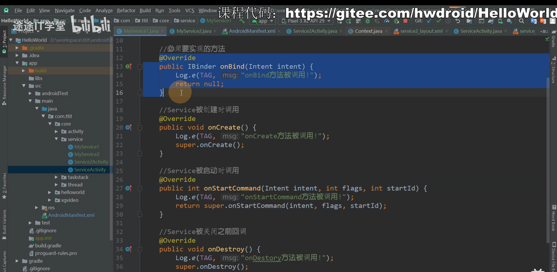557x272 pixels.
Task: Open the Pixel 3 XL API 29 device dropdown
Action: (305, 20)
